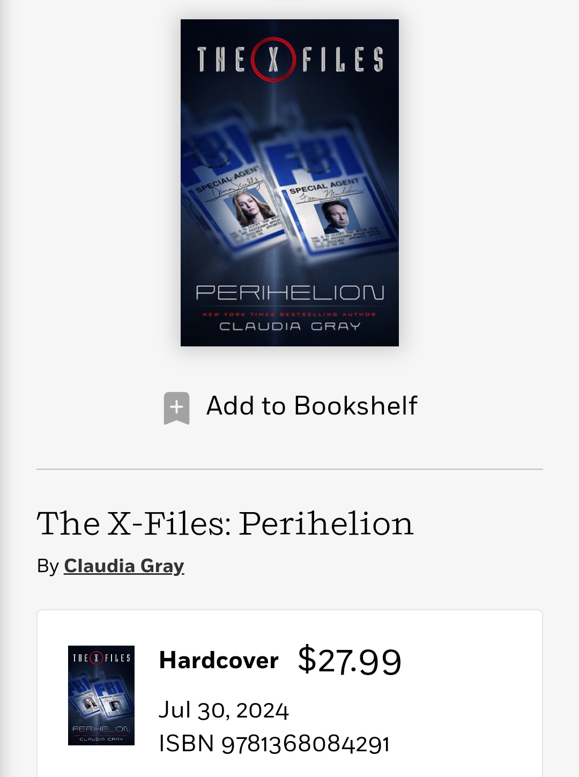The width and height of the screenshot is (579, 777).
Task: Click the small hardcover edition thumbnail
Action: (x=101, y=695)
